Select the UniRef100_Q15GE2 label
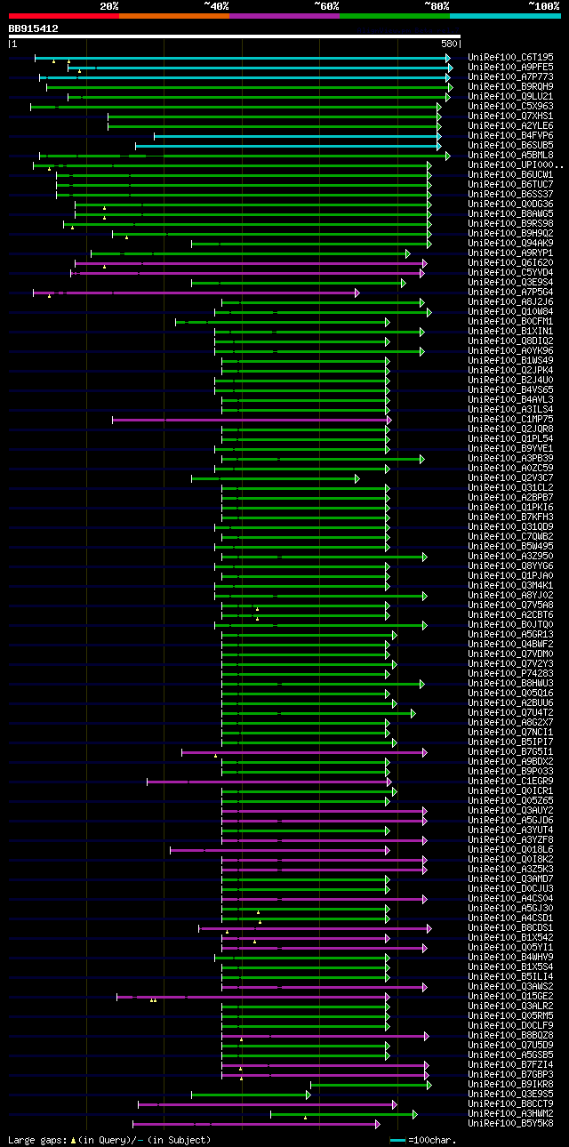Screen dimensions: 569x1147 (x=510, y=996)
